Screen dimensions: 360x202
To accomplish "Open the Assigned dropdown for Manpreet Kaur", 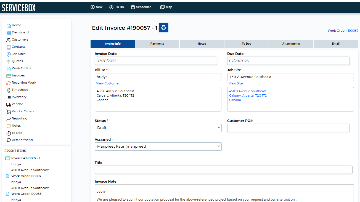I will pyautogui.click(x=158, y=147).
